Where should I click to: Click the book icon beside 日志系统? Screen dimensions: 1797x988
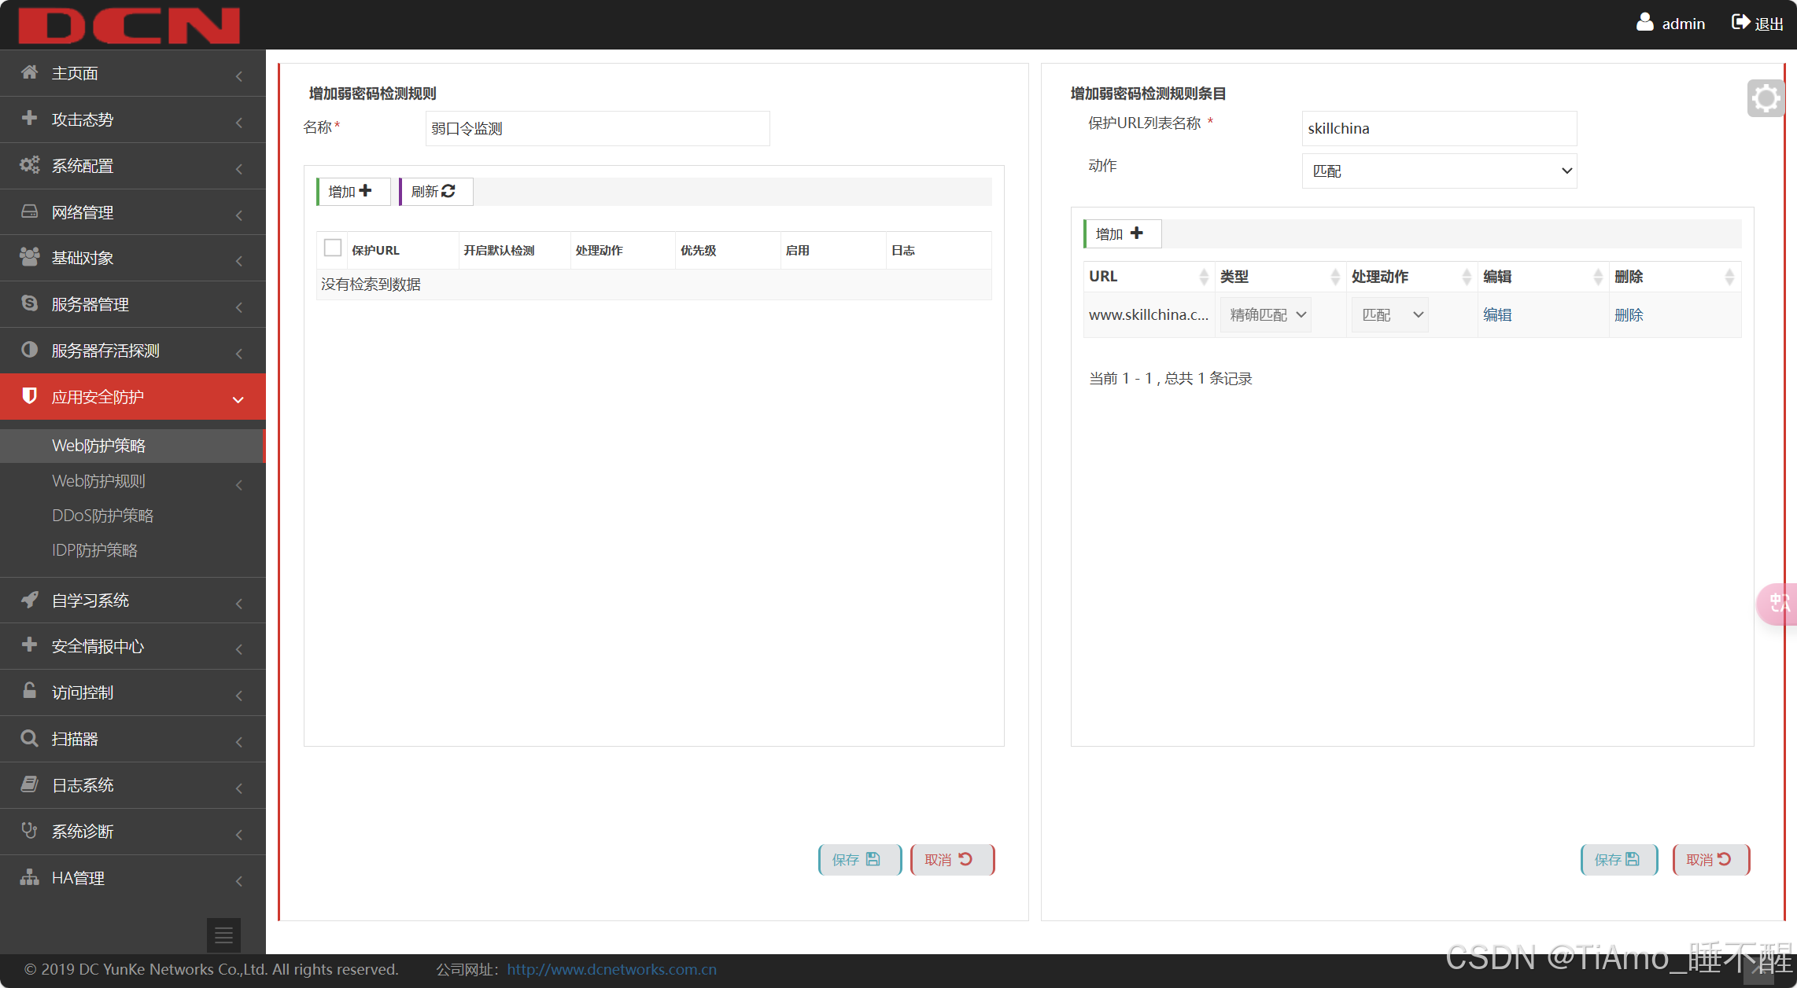29,784
